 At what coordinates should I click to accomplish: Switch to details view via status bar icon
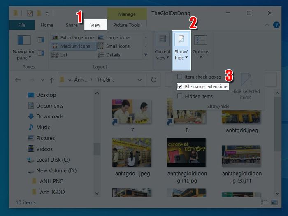[264, 202]
